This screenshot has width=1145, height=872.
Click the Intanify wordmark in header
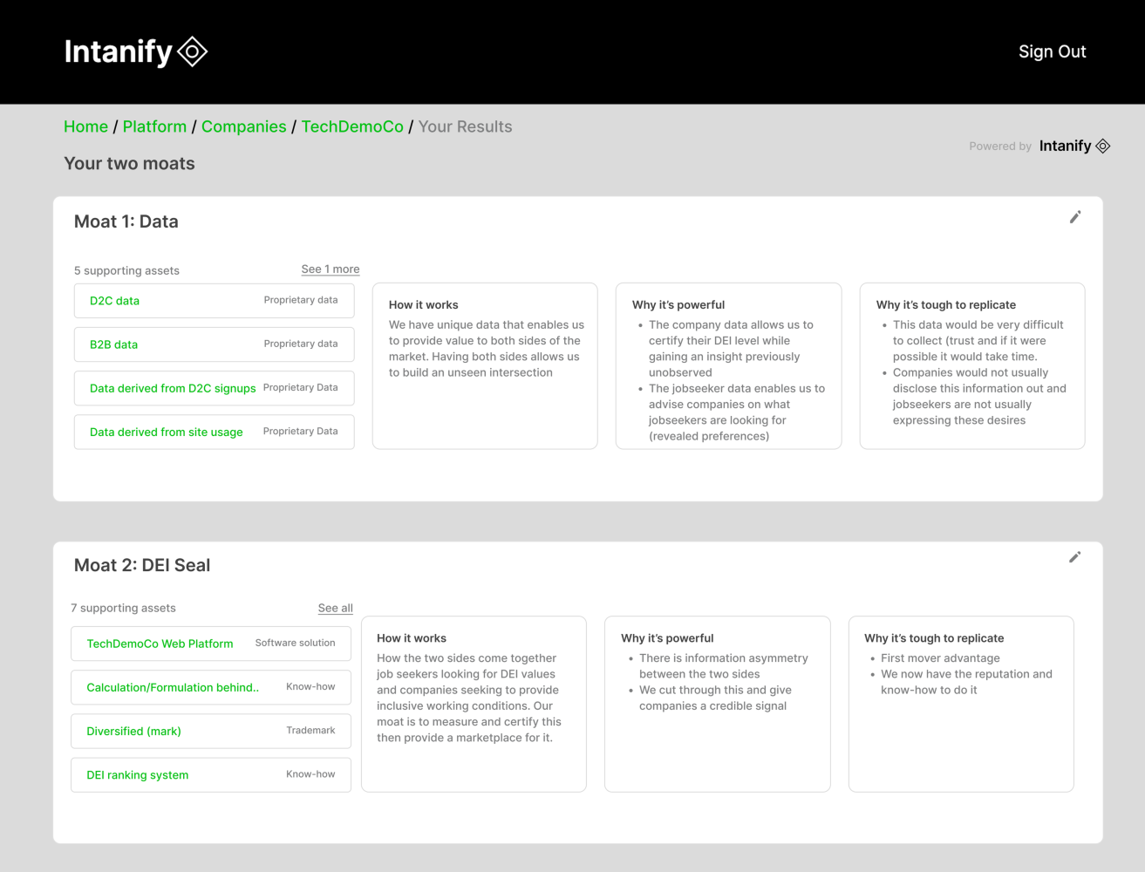118,51
